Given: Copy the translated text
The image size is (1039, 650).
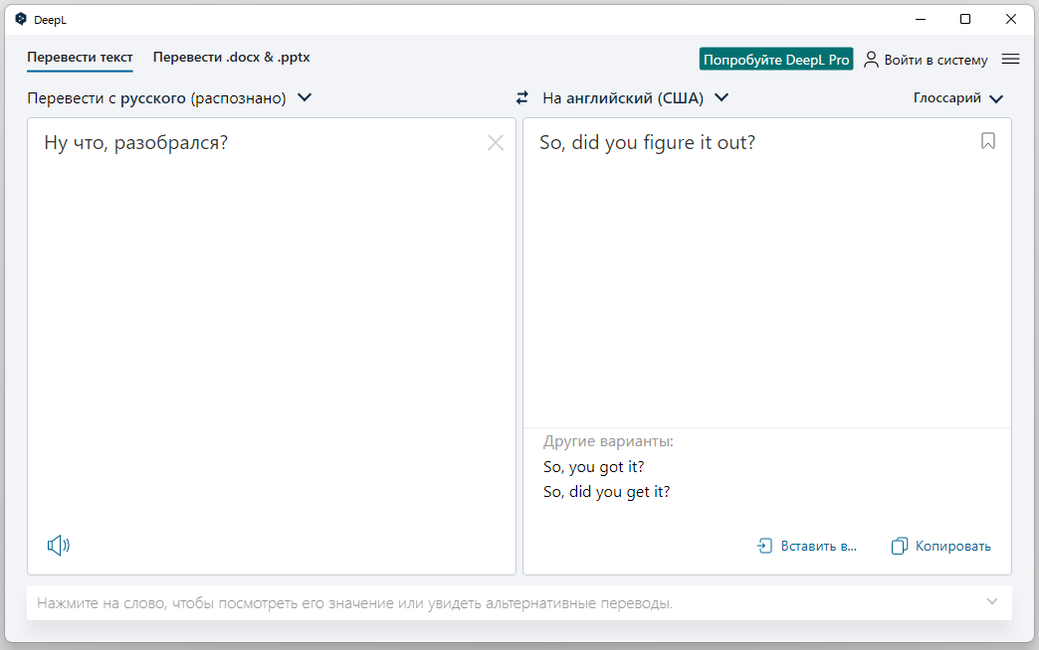Looking at the screenshot, I should click(x=940, y=546).
